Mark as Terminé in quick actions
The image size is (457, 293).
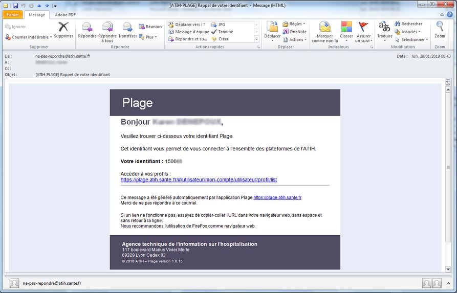222,32
